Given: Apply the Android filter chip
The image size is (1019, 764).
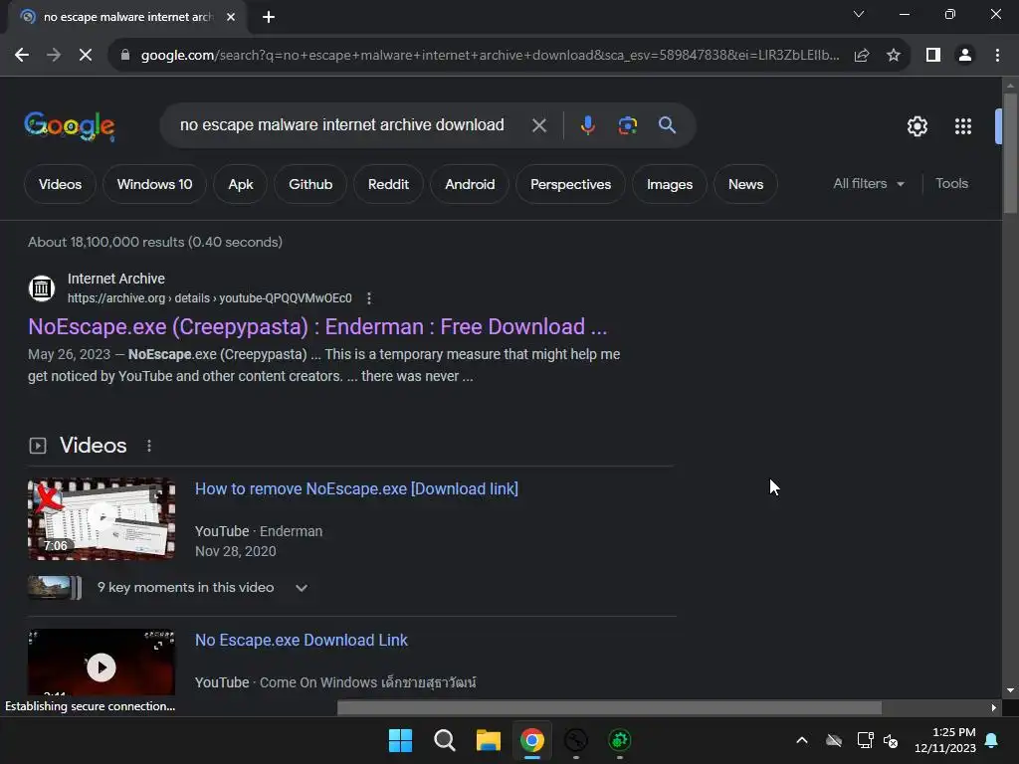Looking at the screenshot, I should click(x=470, y=184).
